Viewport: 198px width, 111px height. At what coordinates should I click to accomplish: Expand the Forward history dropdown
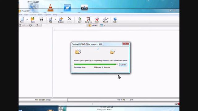(x=34, y=25)
